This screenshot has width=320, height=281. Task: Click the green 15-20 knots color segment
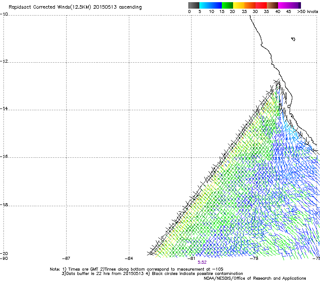227,6
